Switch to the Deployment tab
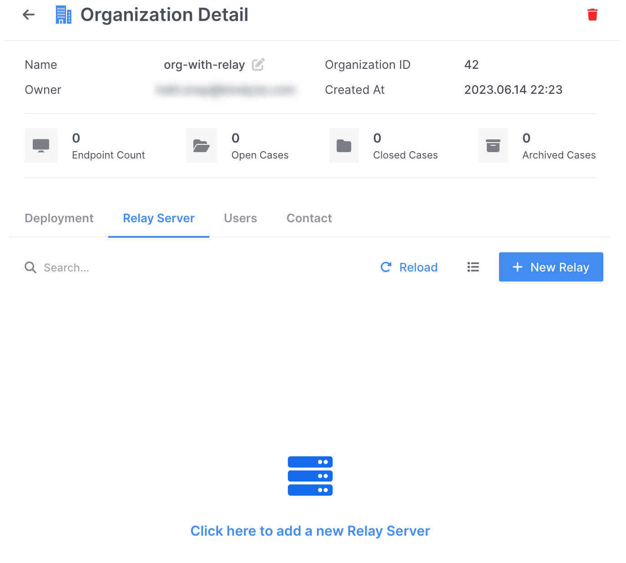626x563 pixels. (x=59, y=219)
